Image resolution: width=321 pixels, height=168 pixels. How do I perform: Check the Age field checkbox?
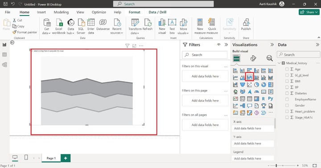(x=287, y=69)
